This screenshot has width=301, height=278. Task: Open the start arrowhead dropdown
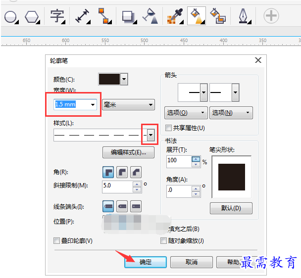coord(203,93)
